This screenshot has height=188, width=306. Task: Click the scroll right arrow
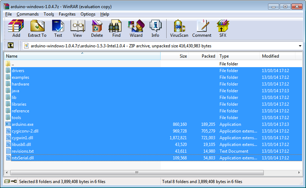pos(299,172)
